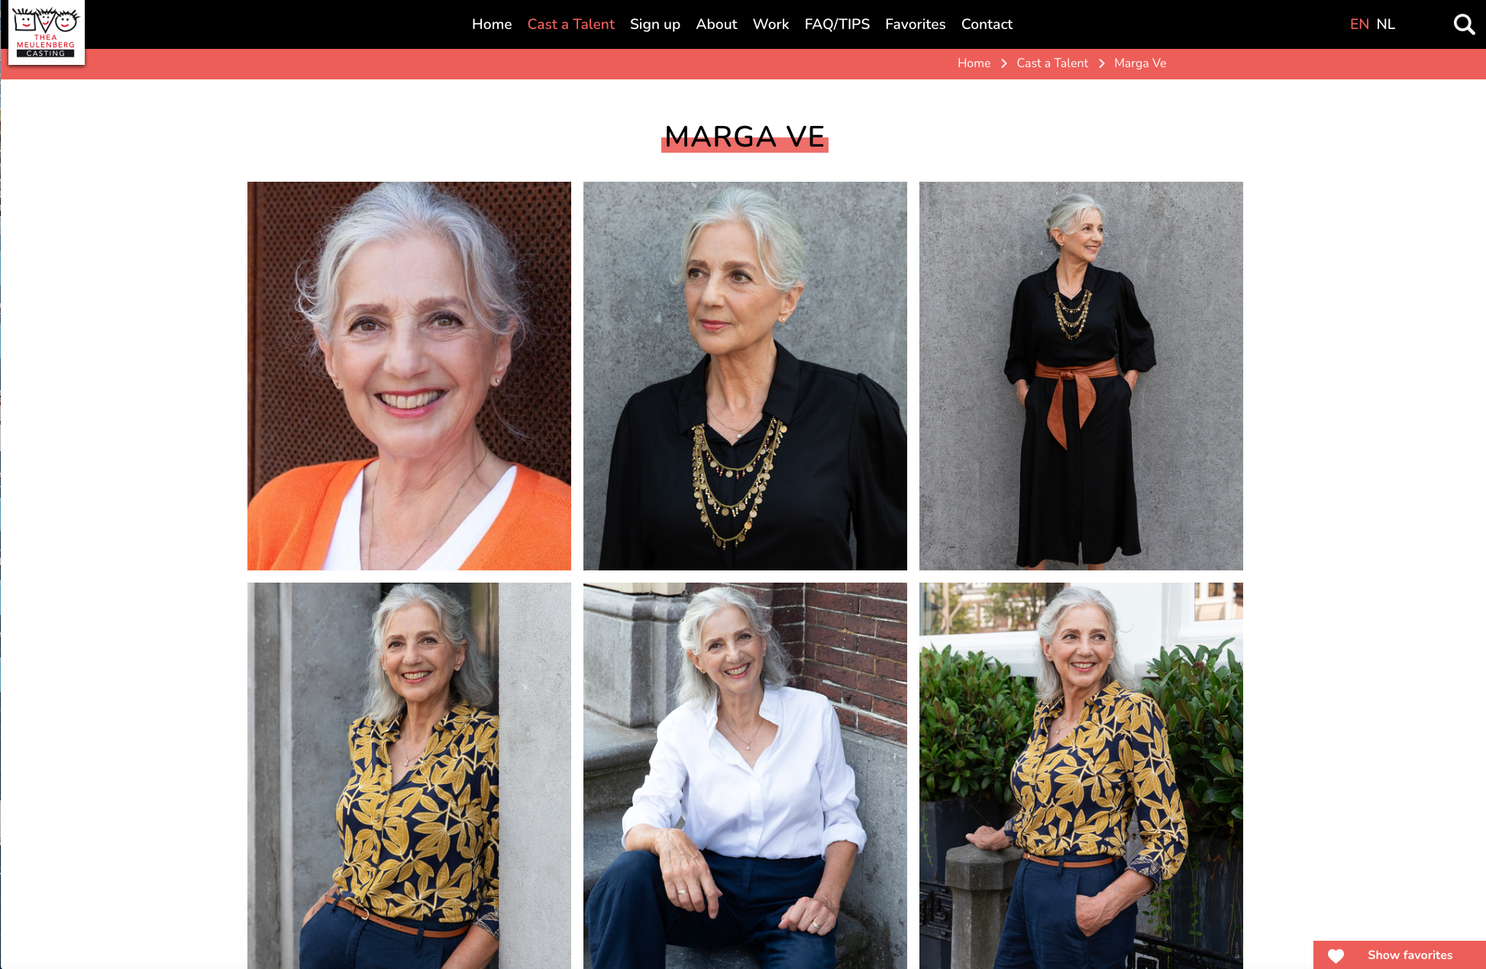The image size is (1486, 969).
Task: Click breadcrumb chevron after Home
Action: tap(1003, 63)
